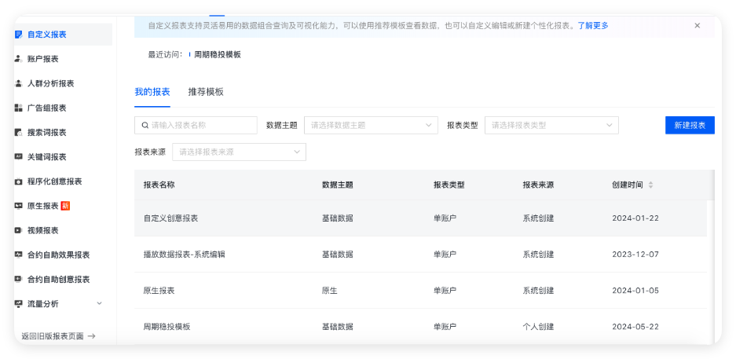This screenshot has width=736, height=359.
Task: Click the 视频报表 play icon
Action: tap(19, 230)
